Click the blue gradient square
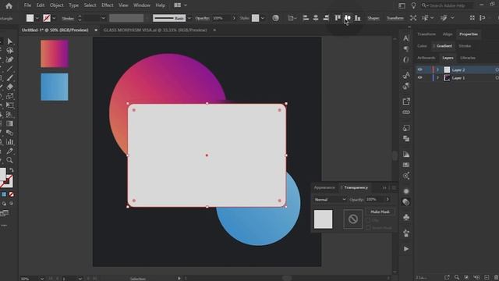This screenshot has width=499, height=281. coord(55,87)
